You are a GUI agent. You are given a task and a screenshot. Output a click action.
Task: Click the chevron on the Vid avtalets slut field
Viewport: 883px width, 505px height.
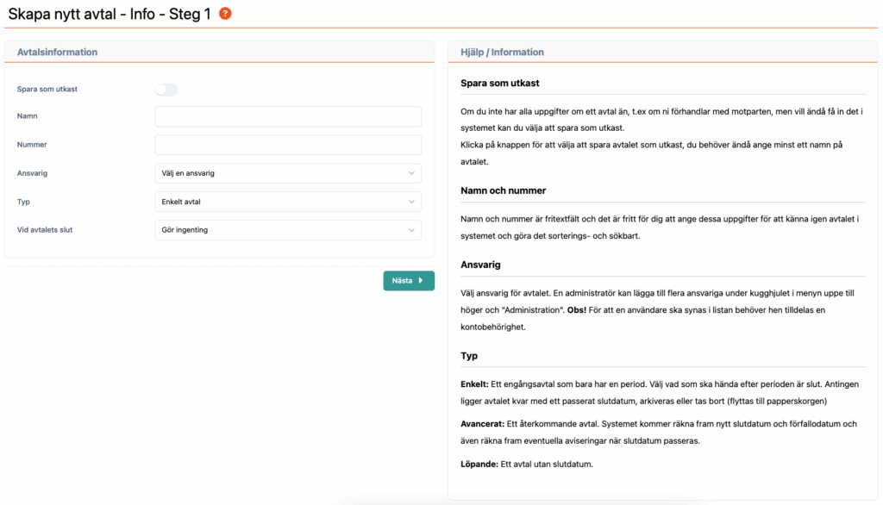(411, 230)
